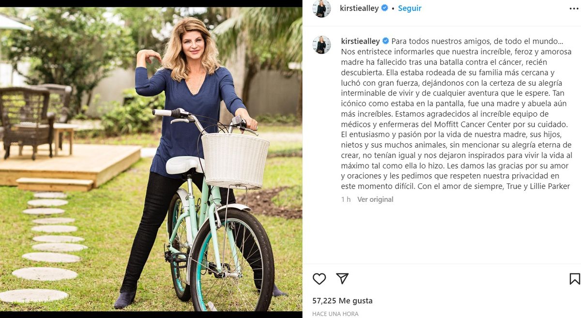Click the woman's face in the post photo
The width and height of the screenshot is (581, 318).
192,45
